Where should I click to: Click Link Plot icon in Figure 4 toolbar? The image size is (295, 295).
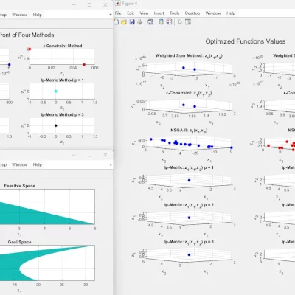pyautogui.click(x=150, y=22)
